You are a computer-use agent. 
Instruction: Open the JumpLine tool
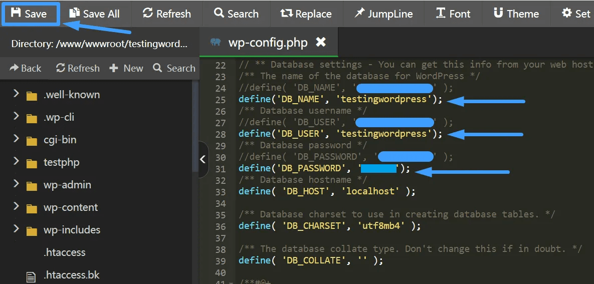pyautogui.click(x=384, y=14)
